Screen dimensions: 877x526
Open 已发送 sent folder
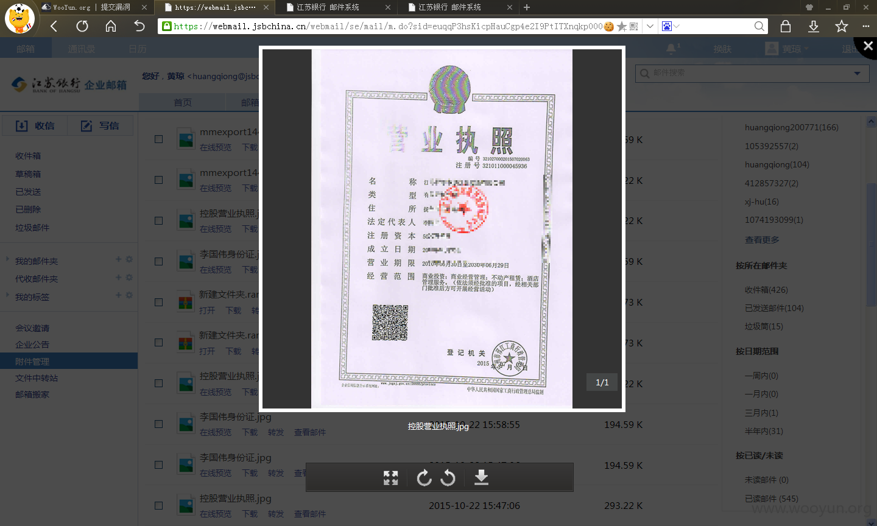coord(28,191)
